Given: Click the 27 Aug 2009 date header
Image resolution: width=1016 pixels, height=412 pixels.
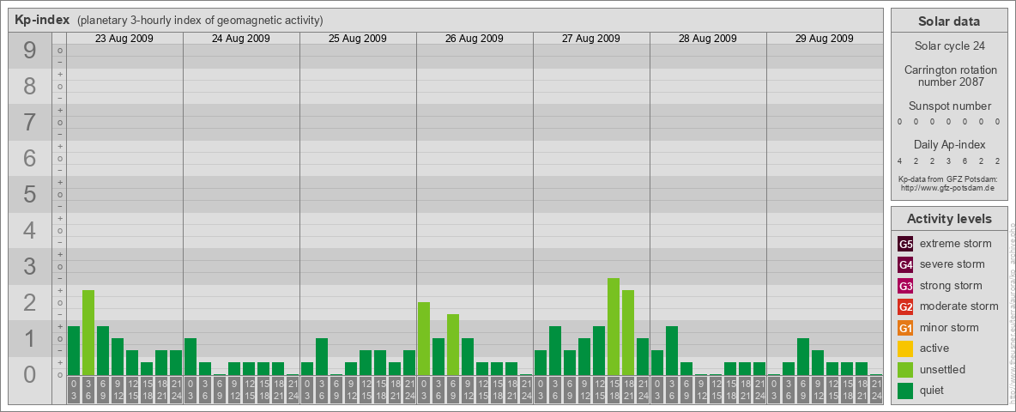Looking at the screenshot, I should click(591, 39).
